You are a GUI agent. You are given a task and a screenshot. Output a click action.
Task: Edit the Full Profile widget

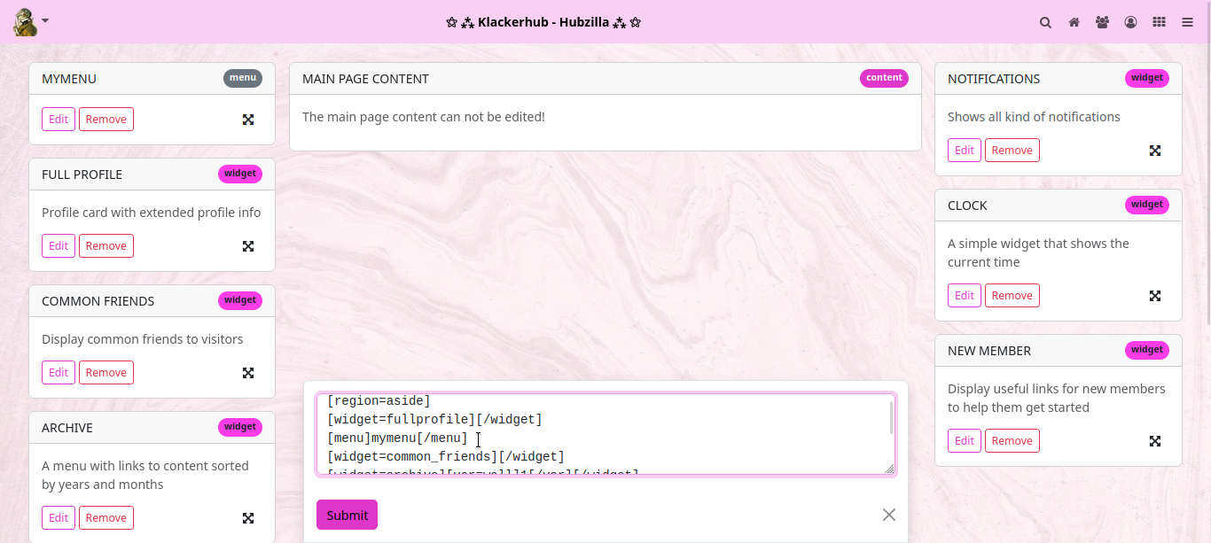coord(59,246)
